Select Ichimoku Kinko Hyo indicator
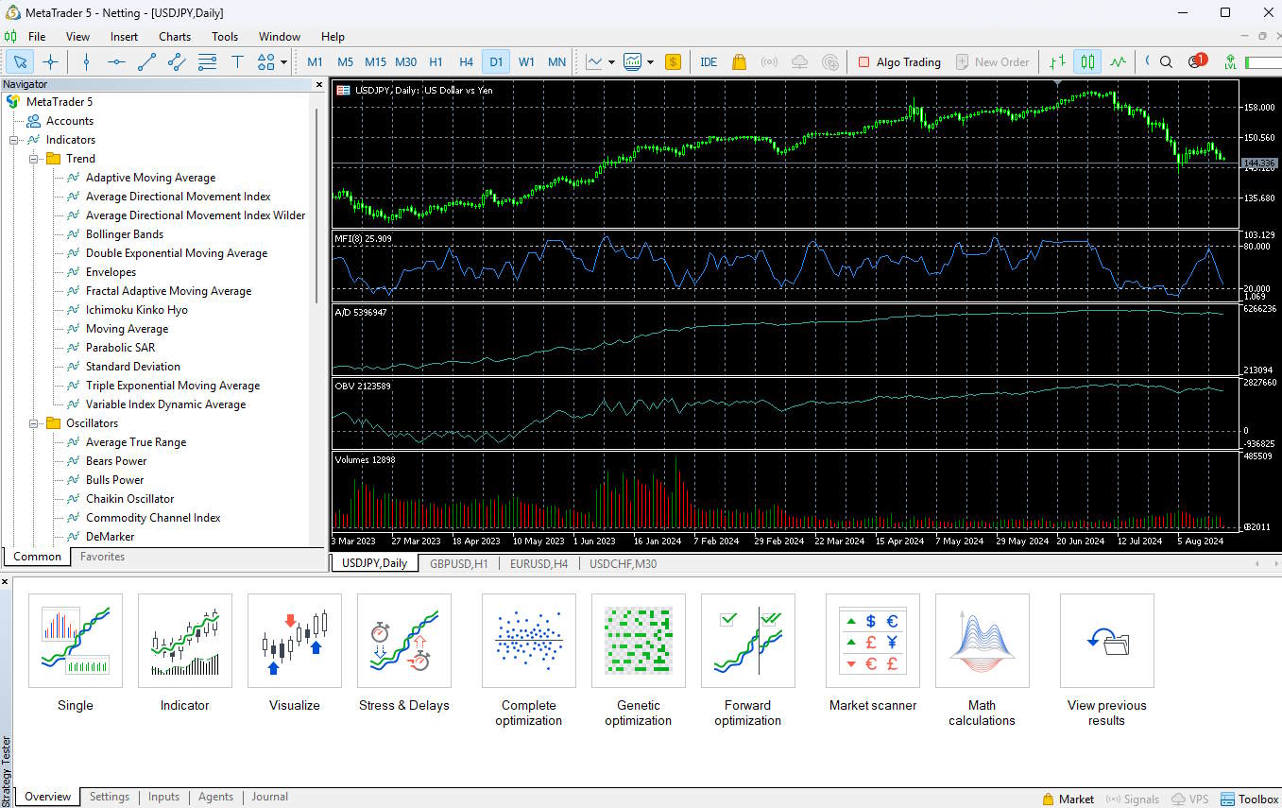 [x=137, y=310]
